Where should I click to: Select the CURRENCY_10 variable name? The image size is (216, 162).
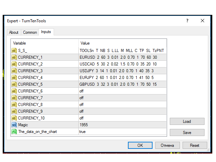coord(31,118)
